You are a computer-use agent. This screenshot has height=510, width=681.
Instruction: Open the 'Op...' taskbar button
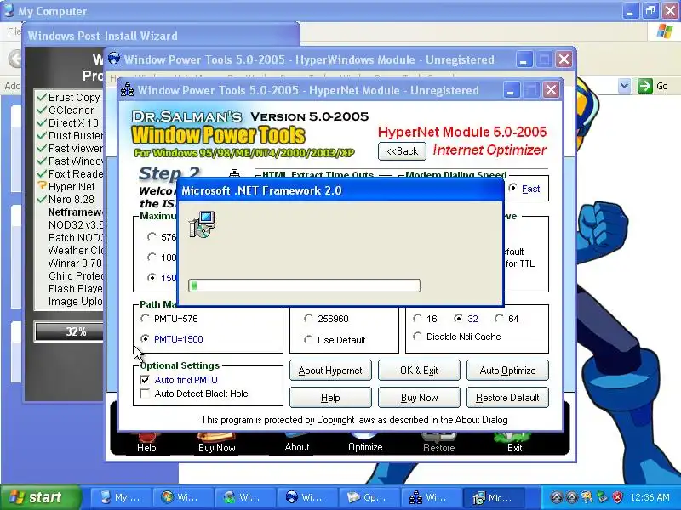[369, 497]
